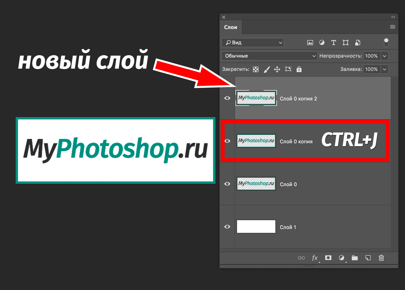Click the lock position move icon
Viewport: 405px width, 290px height.
[277, 69]
